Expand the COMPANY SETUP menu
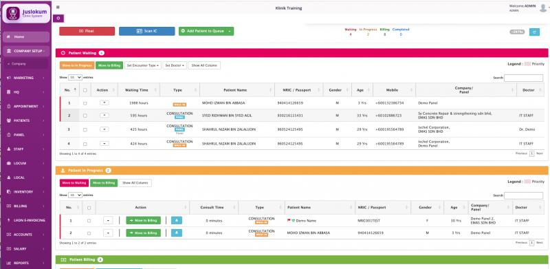This screenshot has width=550, height=269. pos(26,51)
